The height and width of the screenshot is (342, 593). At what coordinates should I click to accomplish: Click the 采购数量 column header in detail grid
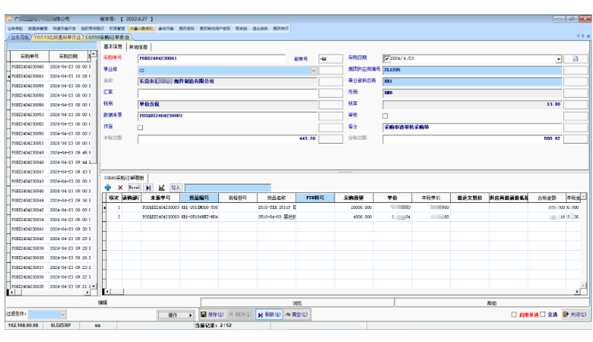354,198
